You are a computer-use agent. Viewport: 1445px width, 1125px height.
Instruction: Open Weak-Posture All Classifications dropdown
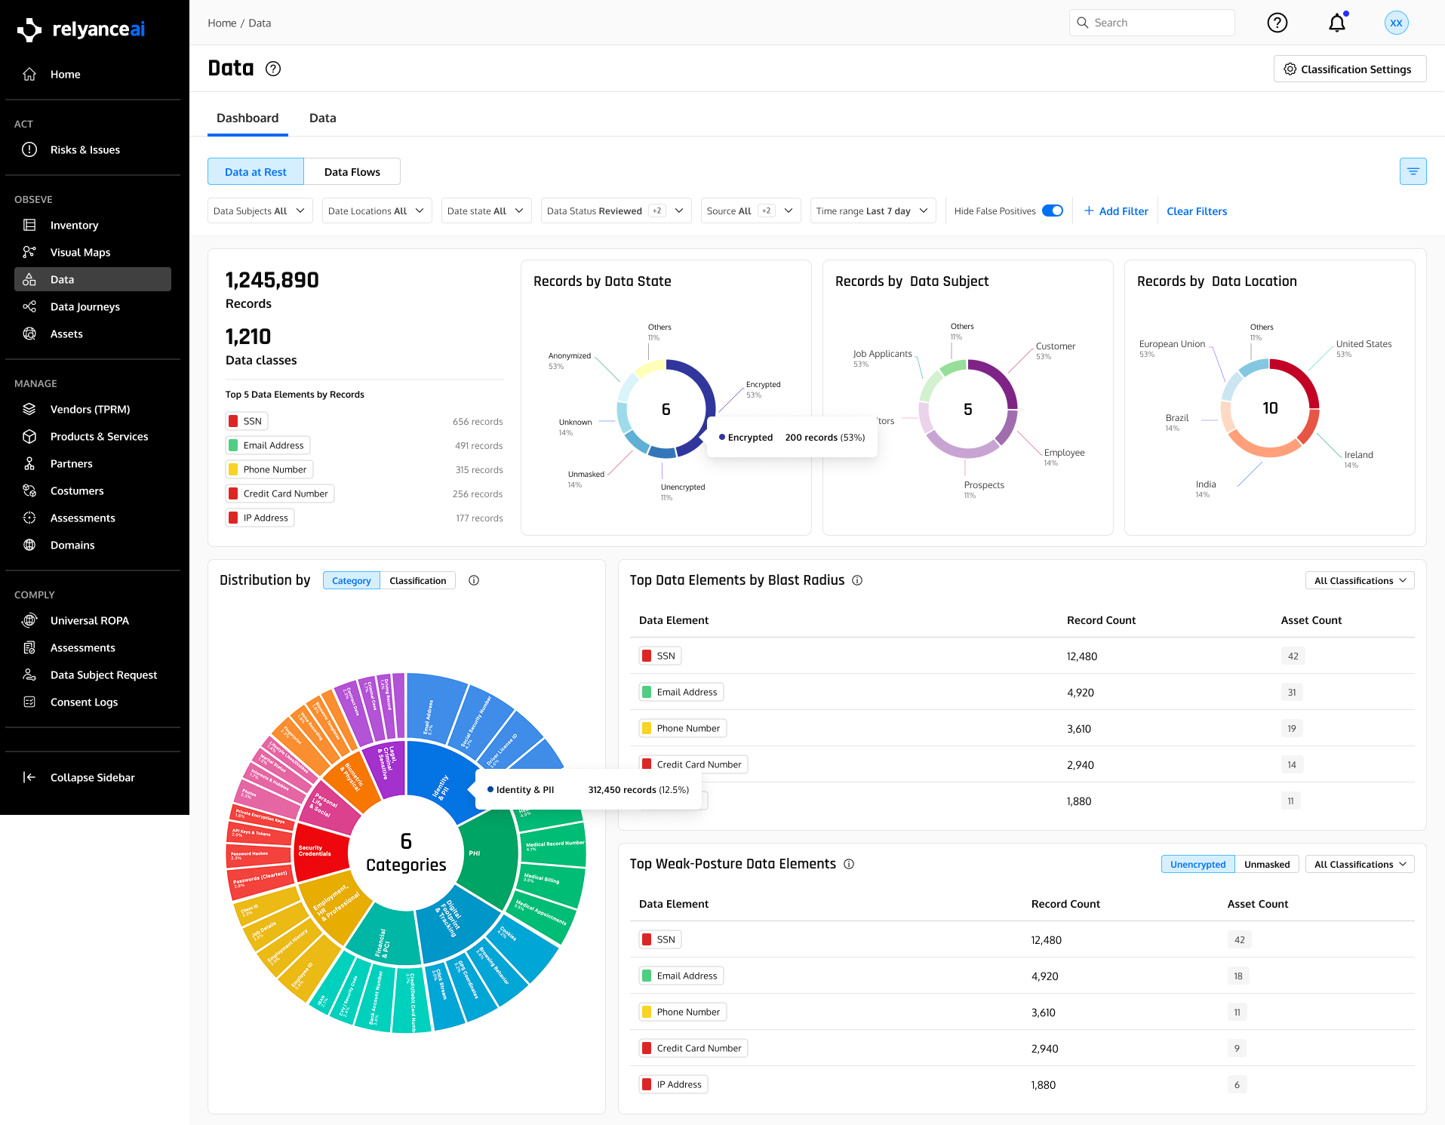1360,864
